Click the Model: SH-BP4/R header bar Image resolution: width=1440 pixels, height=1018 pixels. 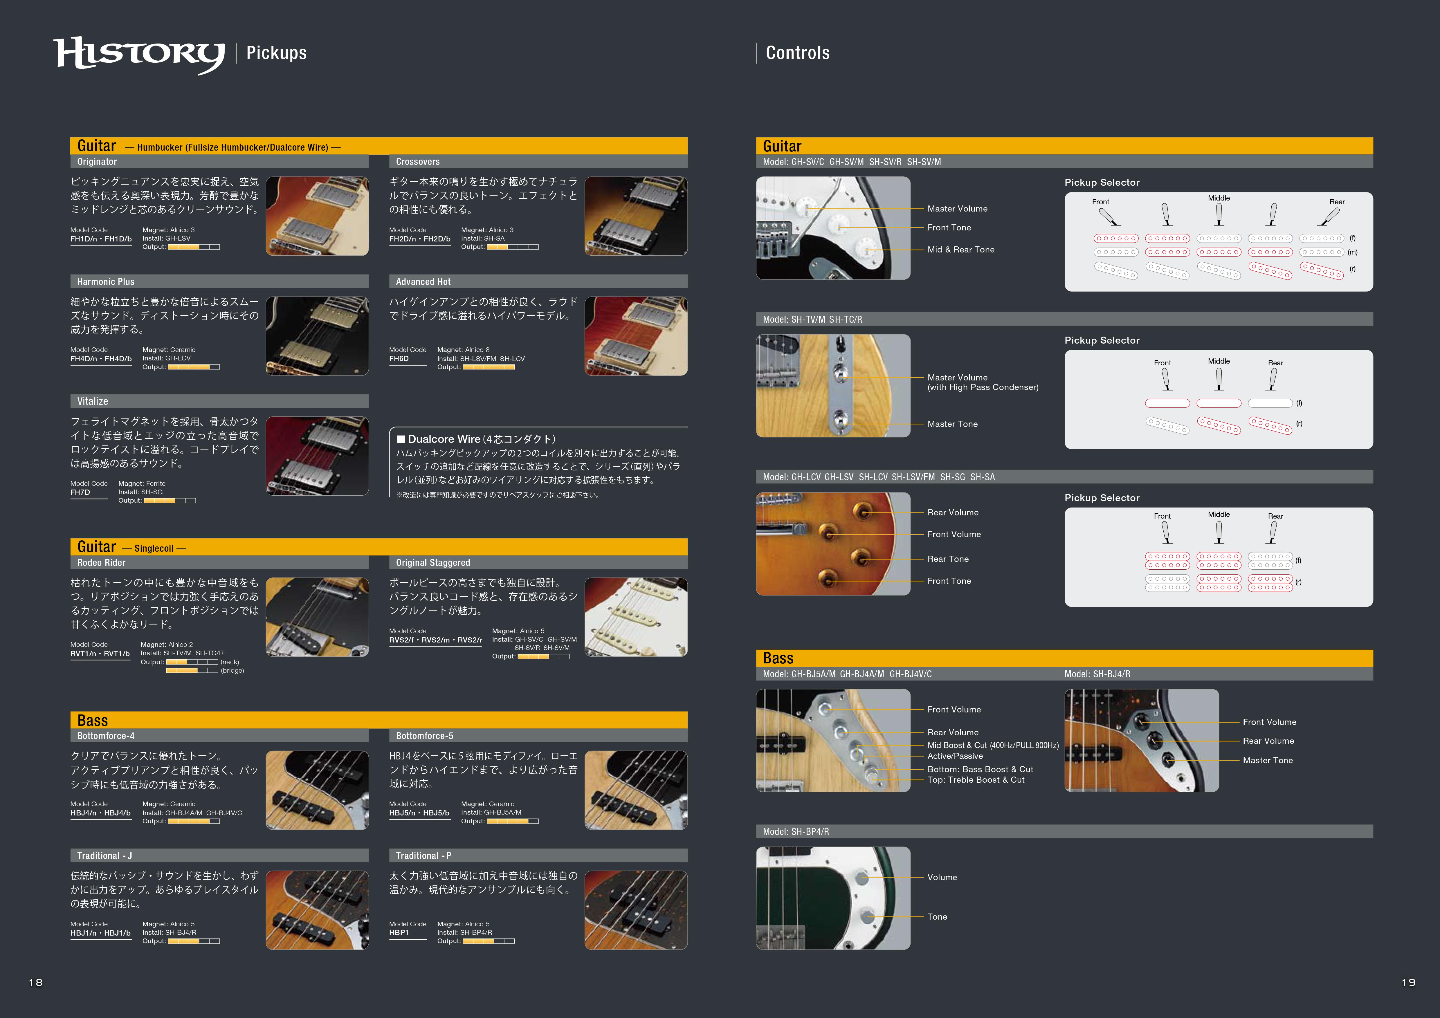pos(1064,832)
